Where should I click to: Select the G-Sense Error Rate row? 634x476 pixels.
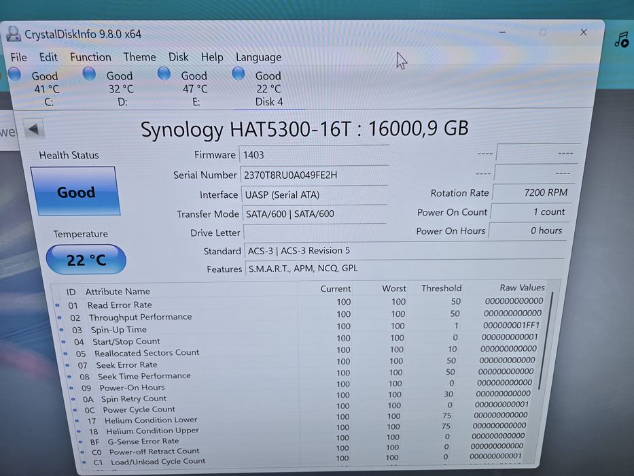(302, 439)
